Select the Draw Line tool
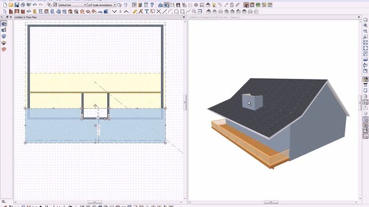This screenshot has height=207, width=369. pyautogui.click(x=164, y=11)
